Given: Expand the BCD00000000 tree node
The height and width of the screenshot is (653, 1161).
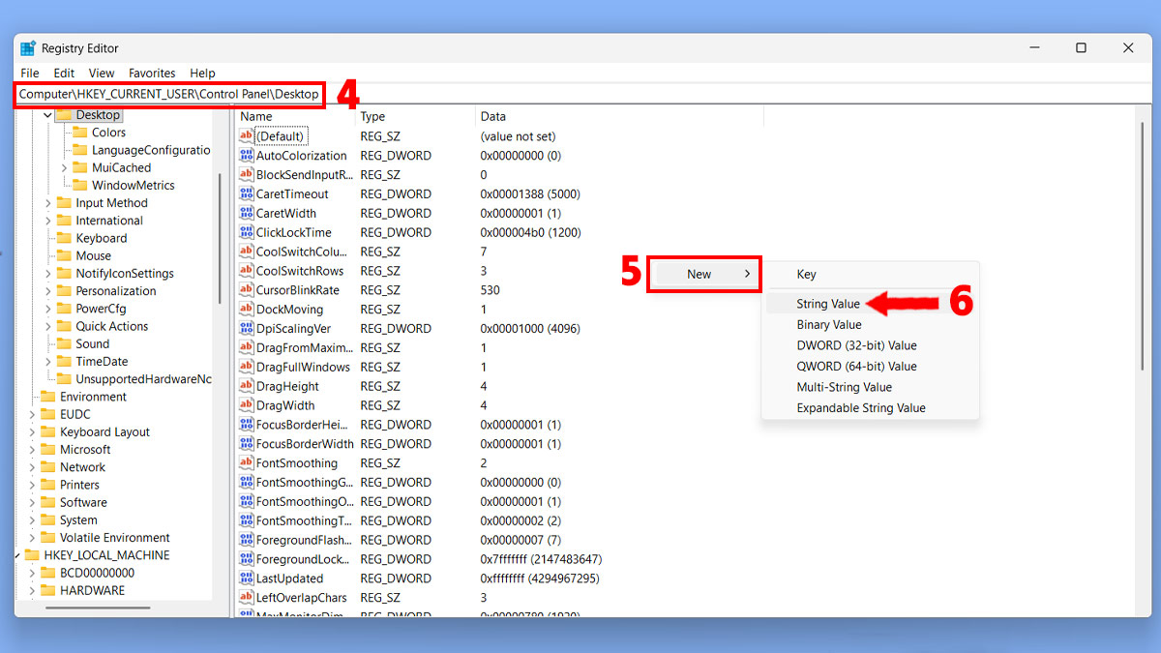Looking at the screenshot, I should click(x=32, y=573).
